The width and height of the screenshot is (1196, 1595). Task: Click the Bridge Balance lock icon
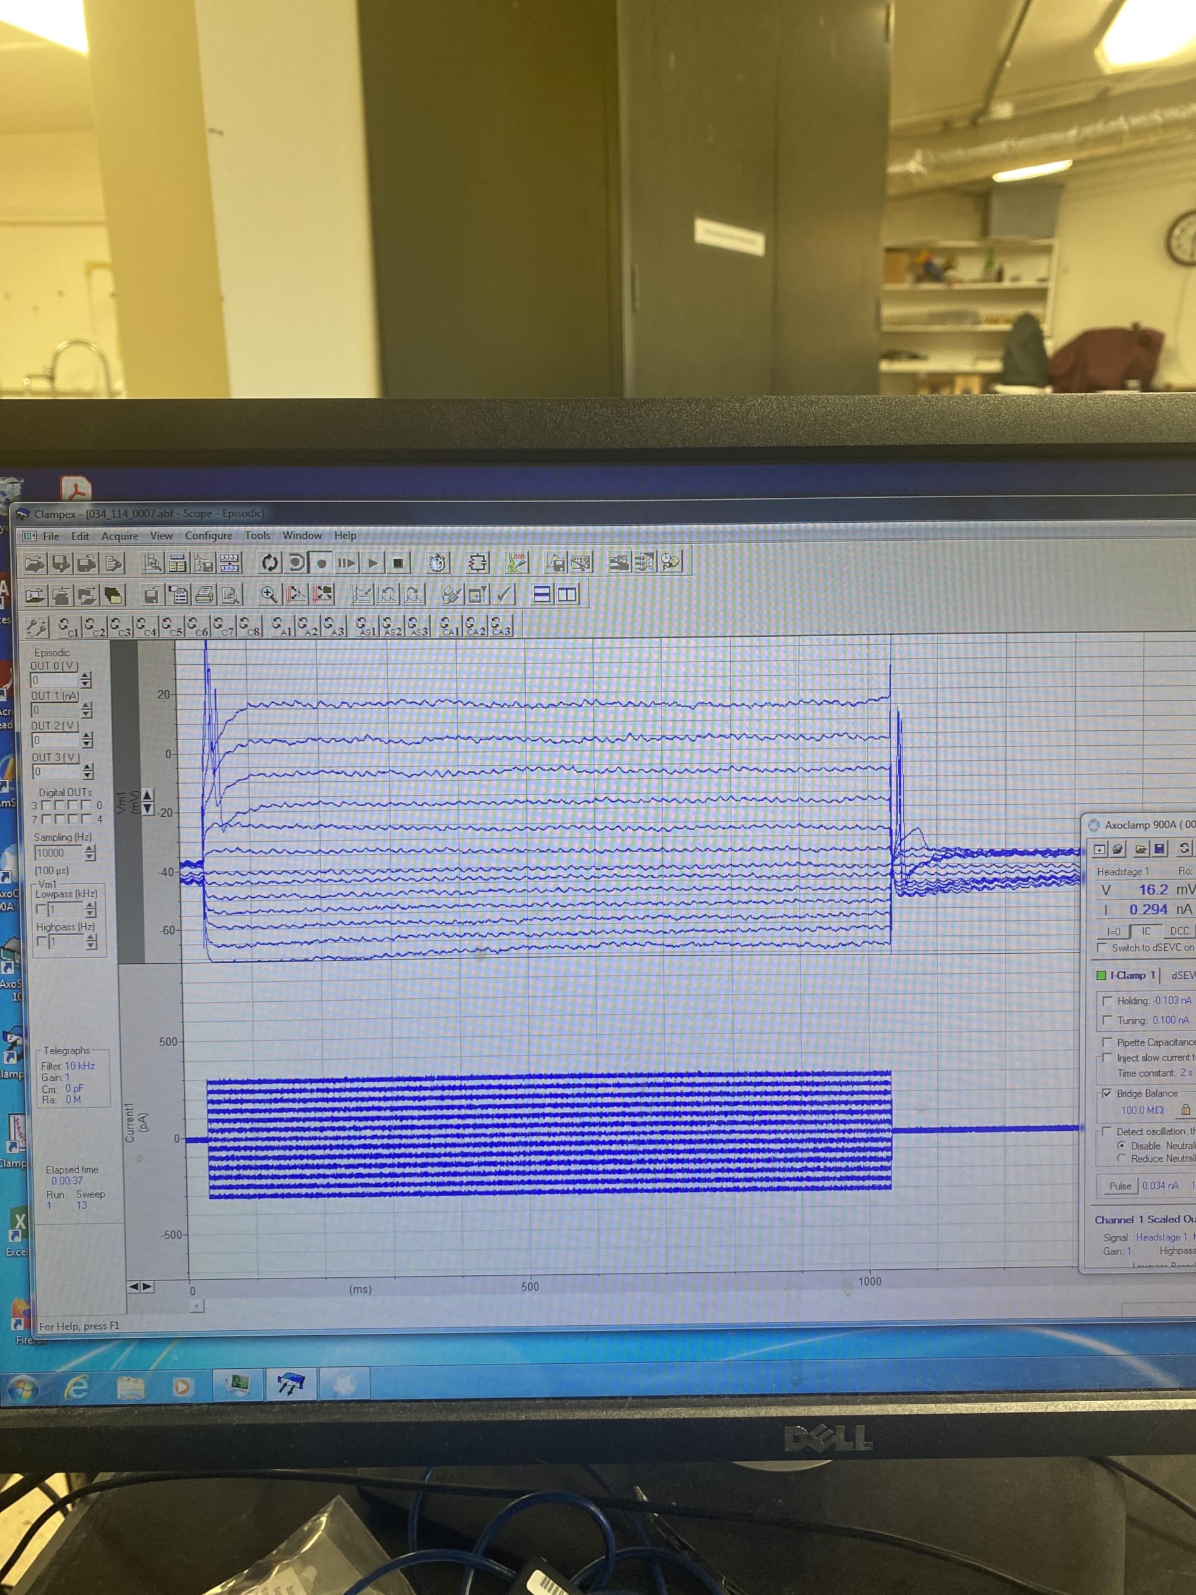(1185, 1110)
